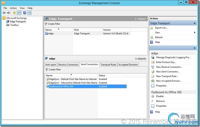The width and height of the screenshot is (200, 127).
Task: Click the Enter Product Key icon
Action: (153, 62)
